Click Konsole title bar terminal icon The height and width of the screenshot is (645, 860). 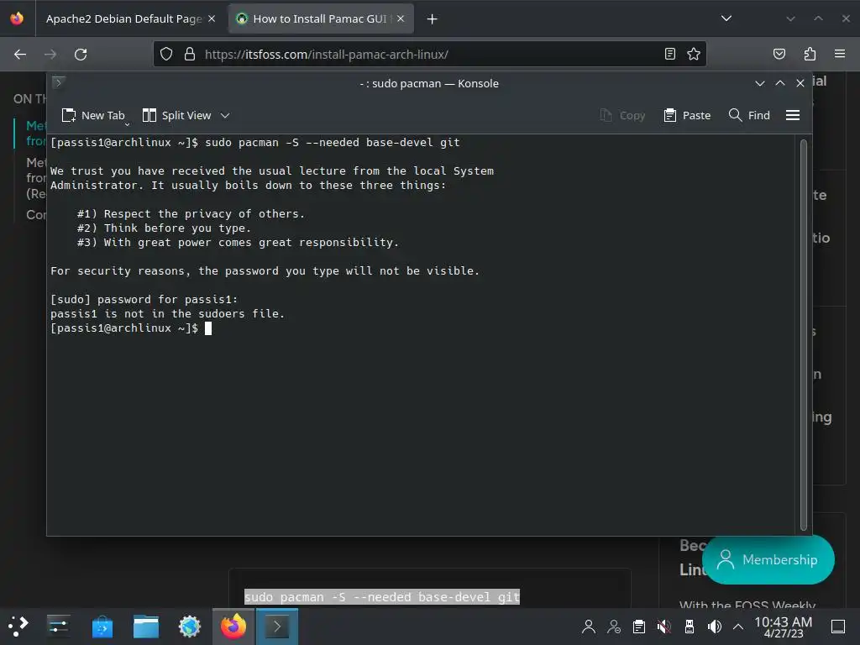(58, 83)
